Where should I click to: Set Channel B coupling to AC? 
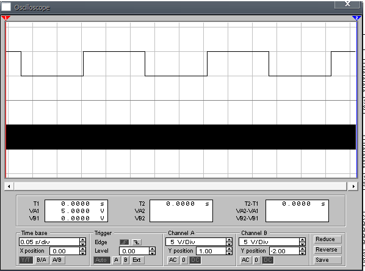(x=245, y=260)
